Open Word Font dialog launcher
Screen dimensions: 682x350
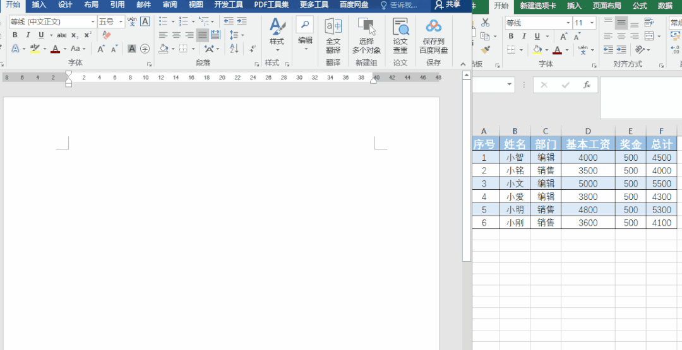tap(149, 64)
